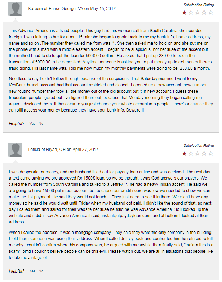Screen dimensions: 222x282
Task: Click 'Kareem of Prince George, VA' heading
Action: [55, 9]
